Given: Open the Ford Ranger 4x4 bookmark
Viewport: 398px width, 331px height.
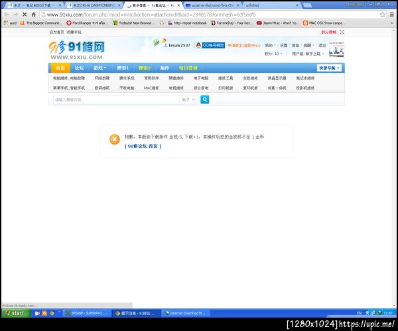Looking at the screenshot, I should tap(87, 23).
